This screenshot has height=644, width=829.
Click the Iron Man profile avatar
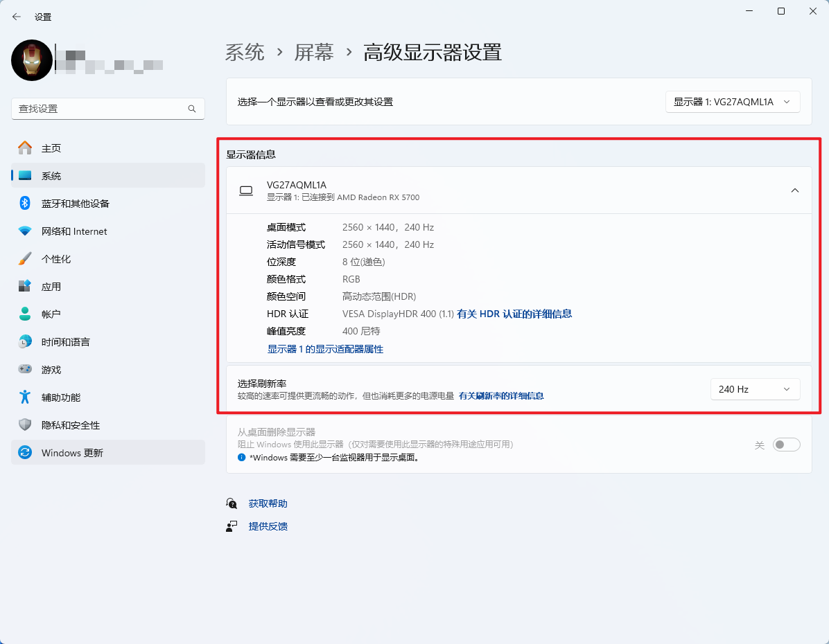(32, 60)
